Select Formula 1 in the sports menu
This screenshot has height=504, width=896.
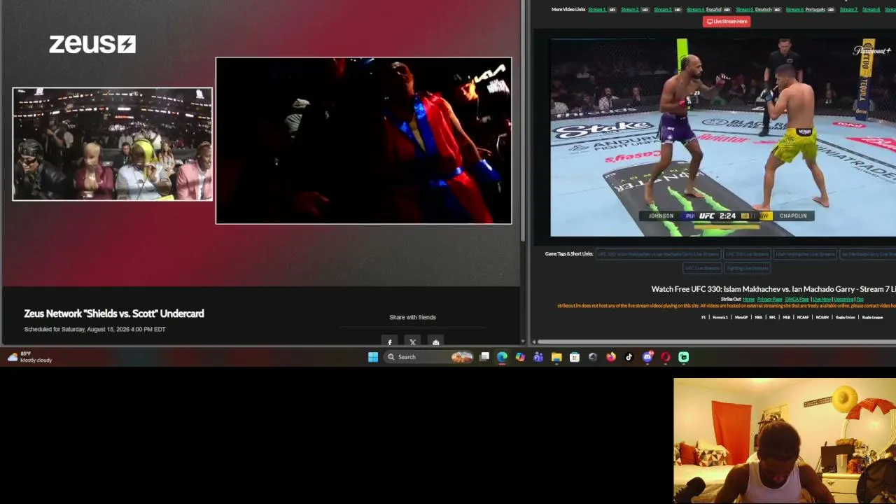[720, 318]
